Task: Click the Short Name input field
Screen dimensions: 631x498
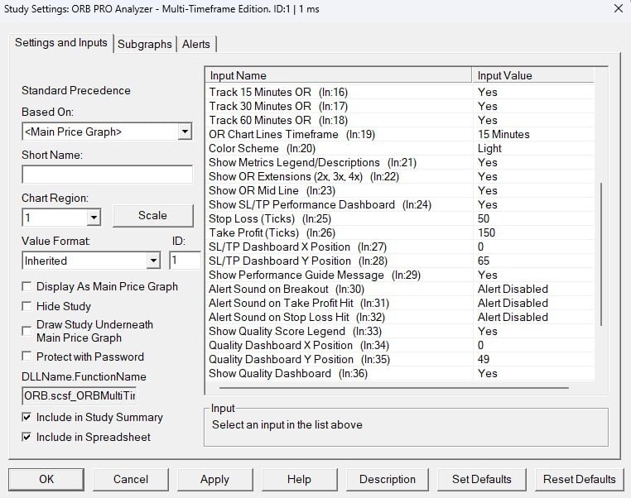Action: 107,175
